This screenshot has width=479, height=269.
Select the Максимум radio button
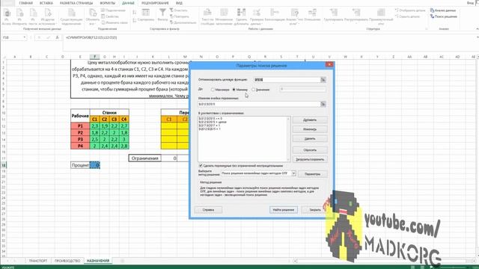click(213, 90)
